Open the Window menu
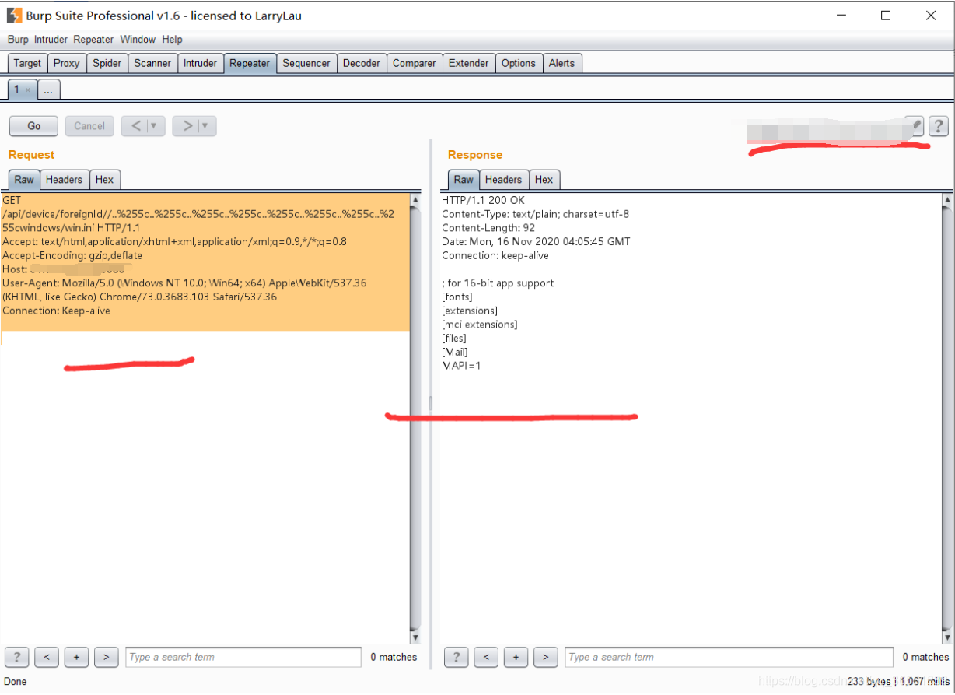 pos(138,40)
